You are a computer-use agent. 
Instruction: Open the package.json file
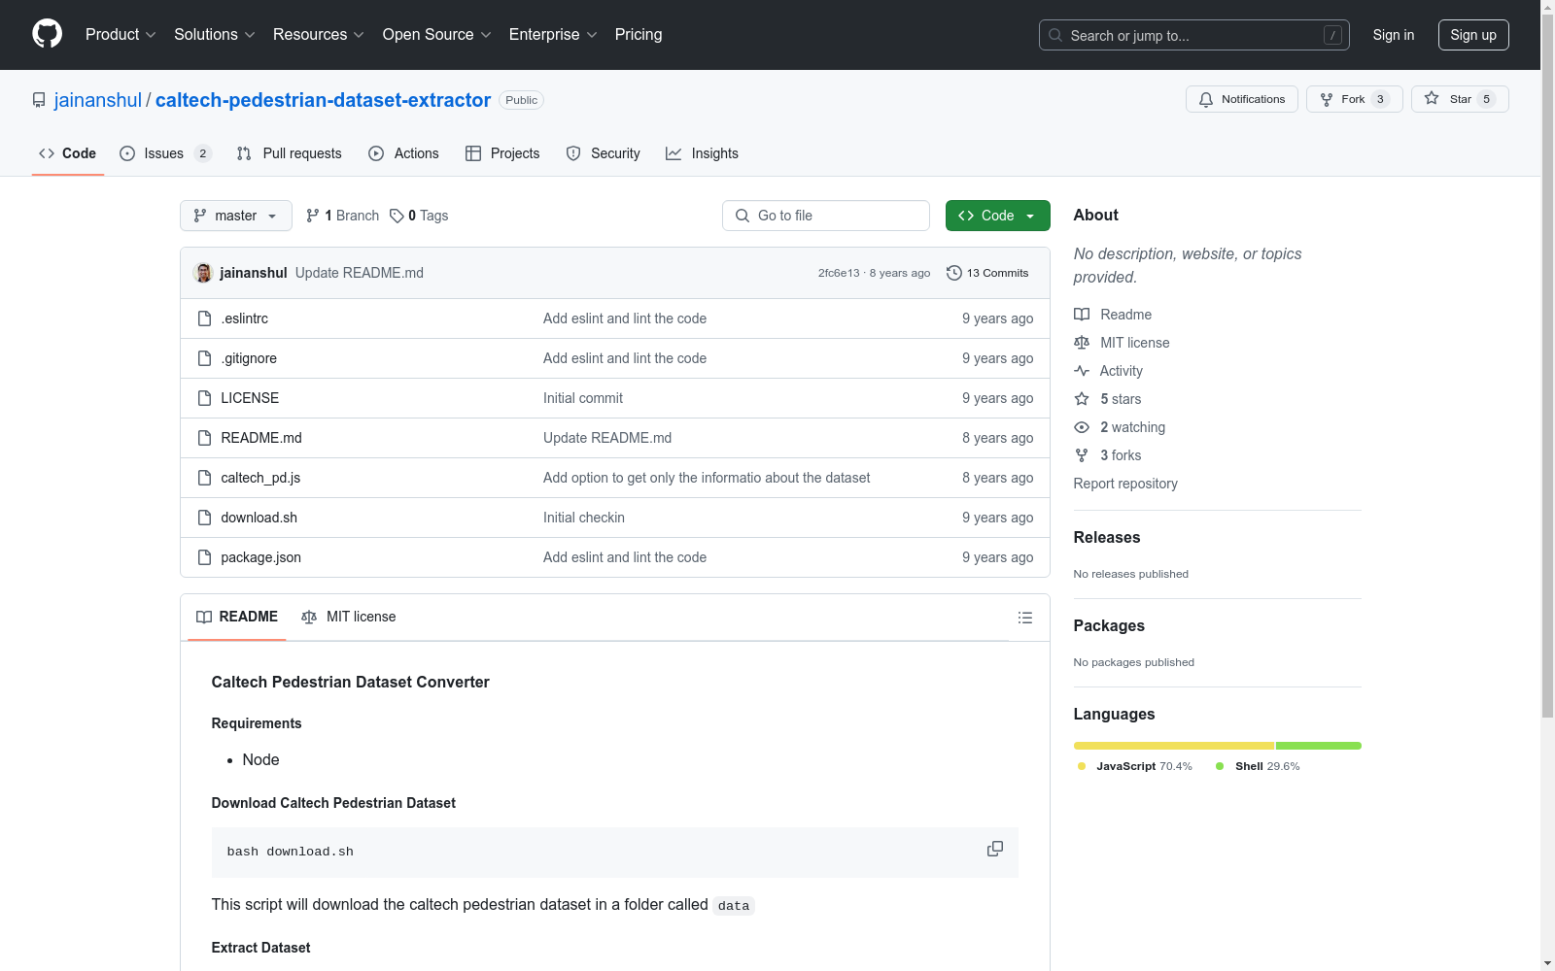(x=260, y=557)
